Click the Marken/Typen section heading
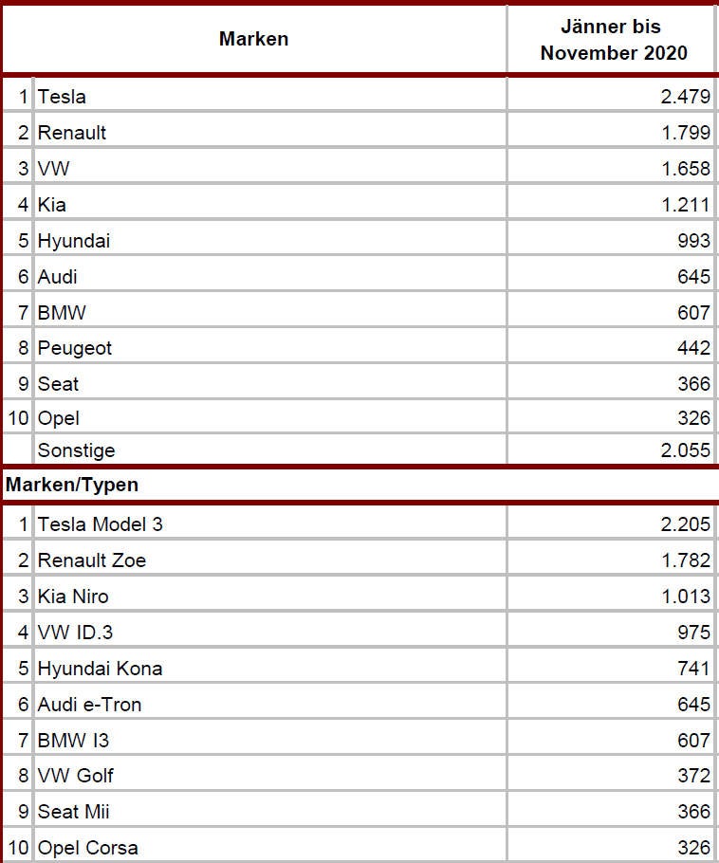This screenshot has width=719, height=863. tap(72, 485)
